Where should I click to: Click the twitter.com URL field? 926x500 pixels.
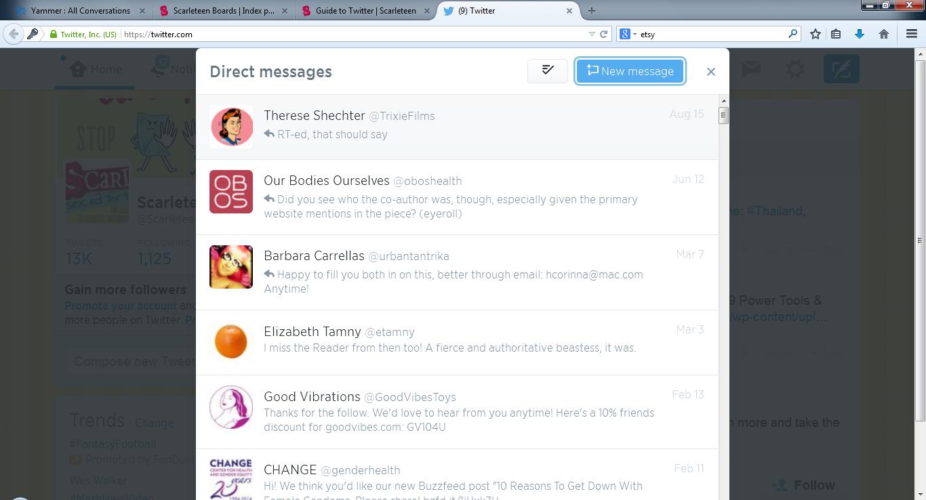click(353, 34)
